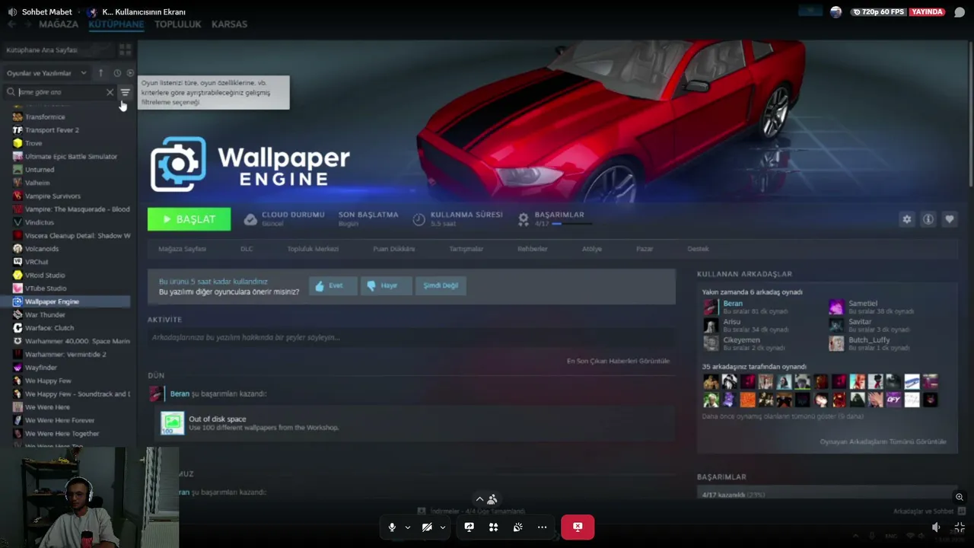Select KÜTÜPHANE tab
This screenshot has width=974, height=548.
116,24
